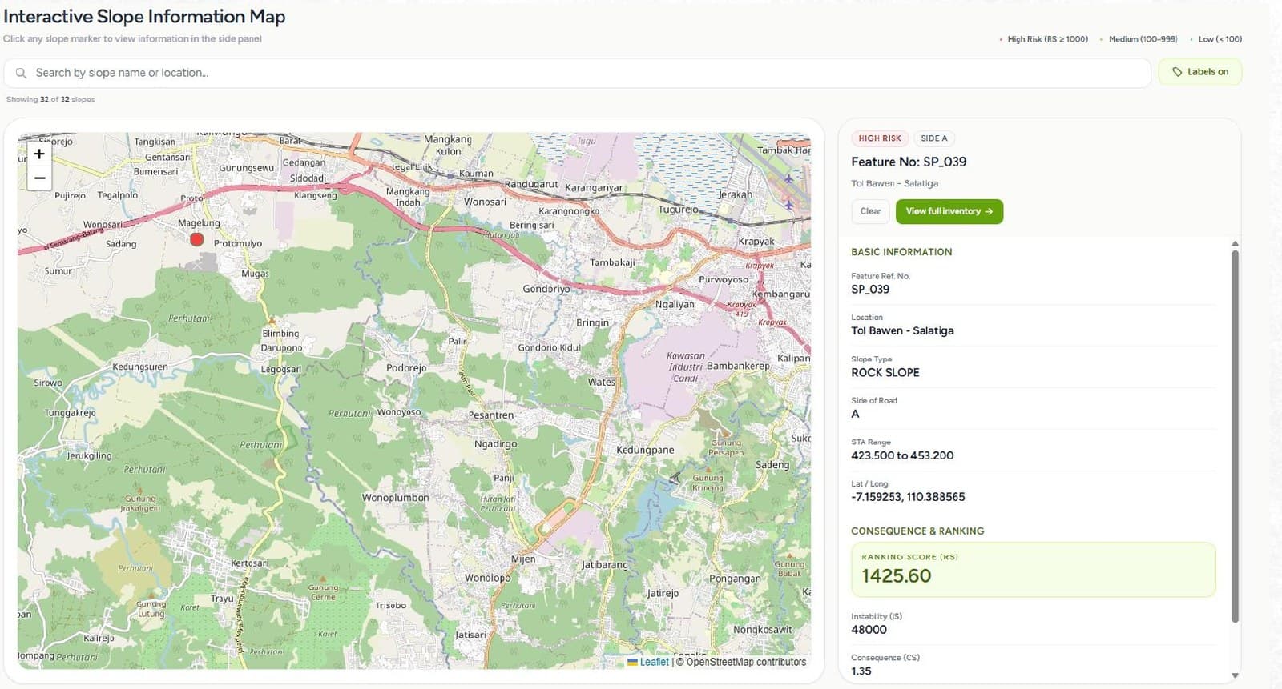
Task: Click the Tambakaji label on the map
Action: pyautogui.click(x=612, y=262)
